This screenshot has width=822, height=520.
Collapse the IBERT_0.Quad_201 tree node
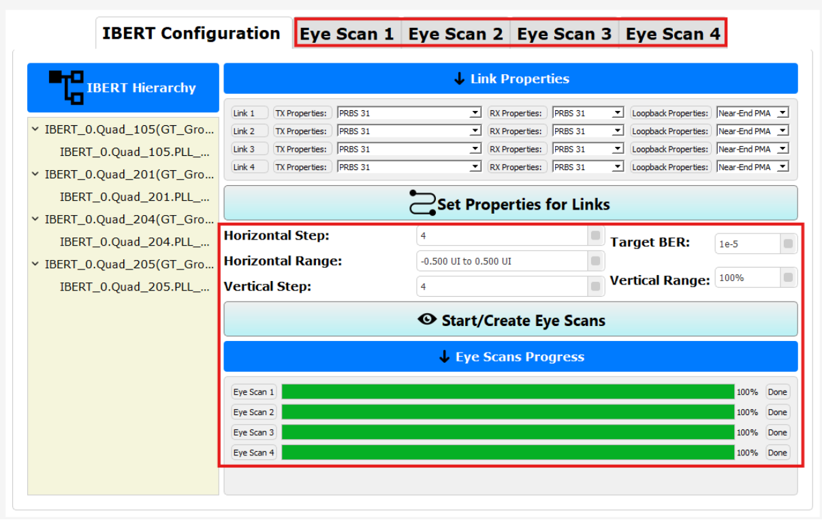(x=35, y=174)
